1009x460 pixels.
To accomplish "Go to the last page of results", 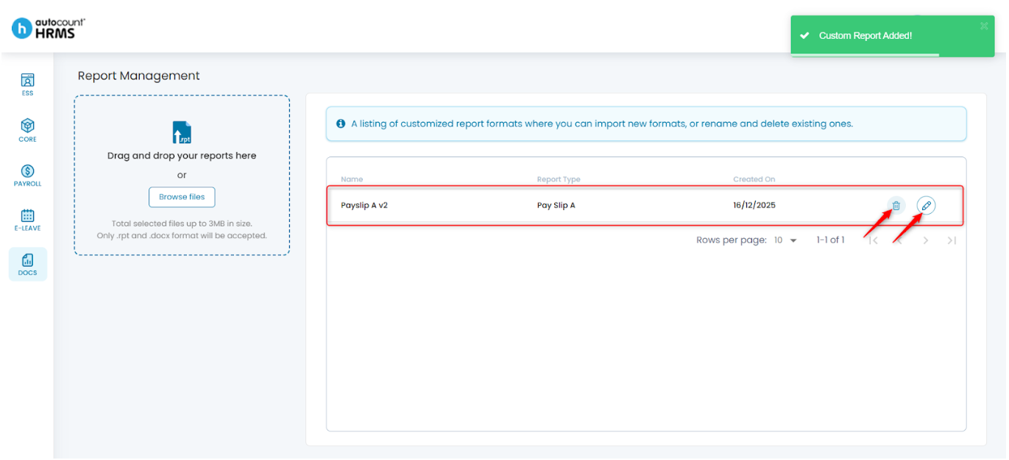I will tap(952, 240).
